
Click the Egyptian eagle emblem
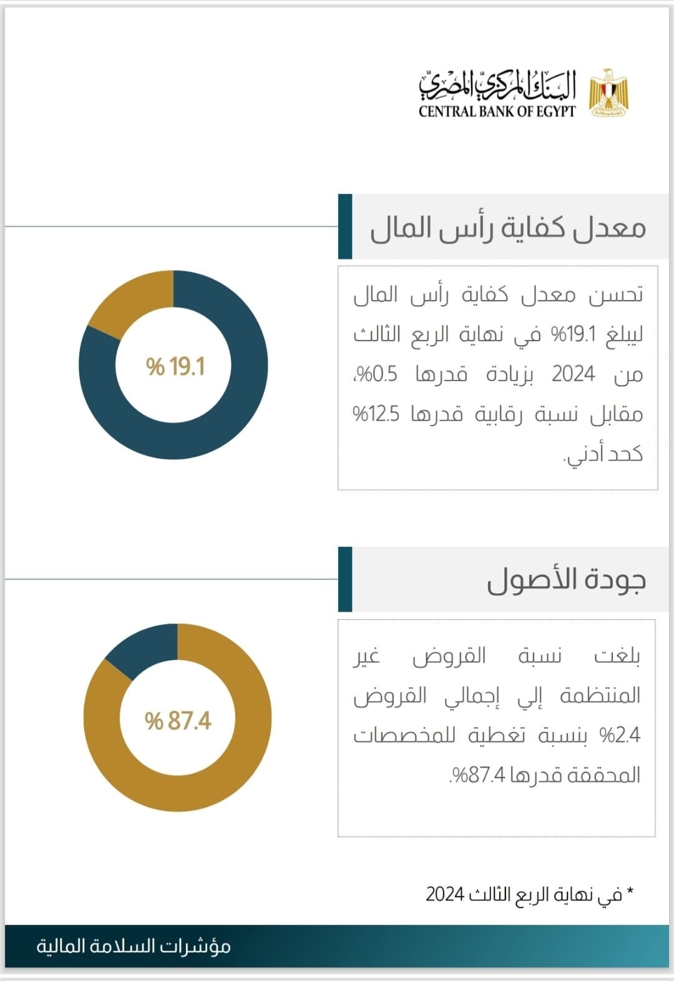click(608, 92)
